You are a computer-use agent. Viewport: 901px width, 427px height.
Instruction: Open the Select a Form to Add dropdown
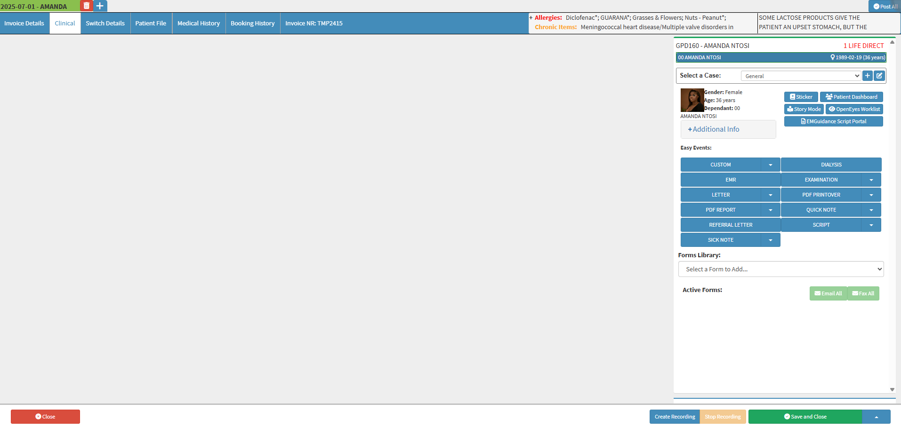781,269
